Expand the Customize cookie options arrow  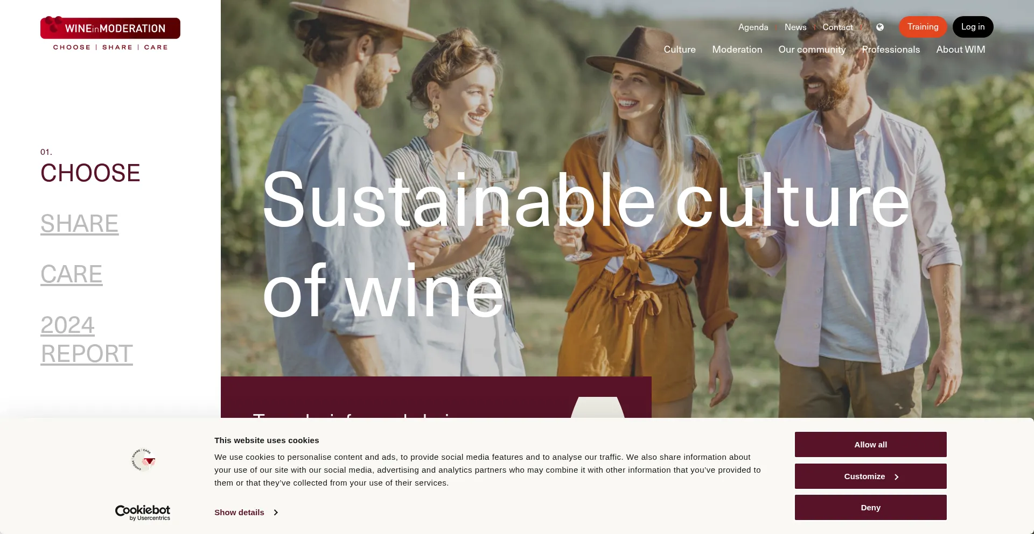point(897,476)
